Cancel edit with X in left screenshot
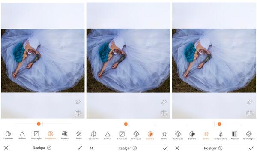 pos(6,148)
